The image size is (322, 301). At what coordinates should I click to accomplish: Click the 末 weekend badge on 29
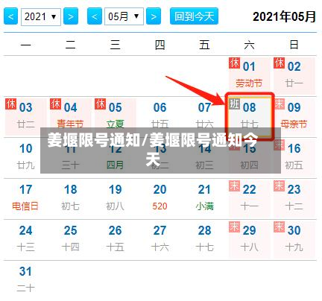point(234,226)
